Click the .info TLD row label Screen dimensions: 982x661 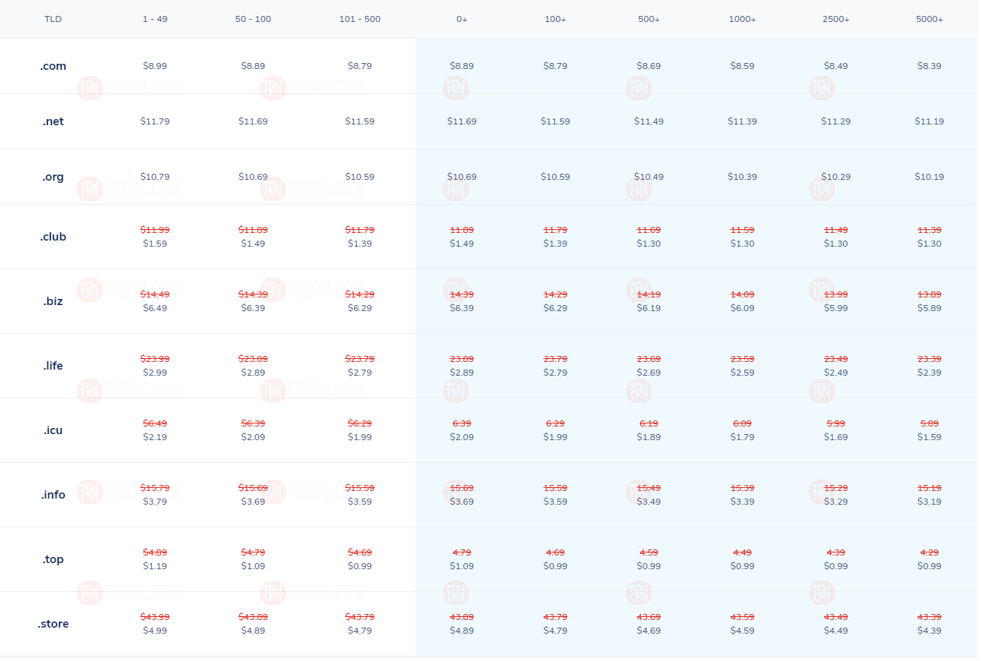click(53, 495)
